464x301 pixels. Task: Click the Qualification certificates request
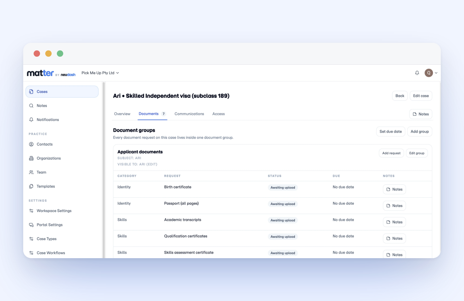coord(186,236)
